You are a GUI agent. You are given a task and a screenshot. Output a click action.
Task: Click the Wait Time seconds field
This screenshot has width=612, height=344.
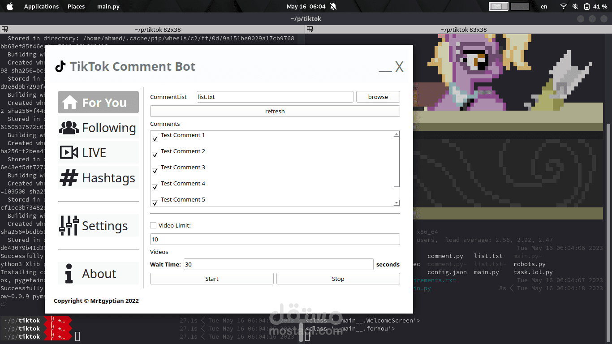279,264
